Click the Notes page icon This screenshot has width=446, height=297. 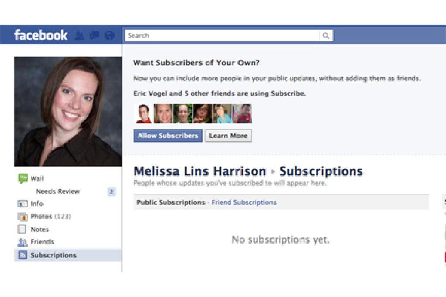tap(22, 229)
